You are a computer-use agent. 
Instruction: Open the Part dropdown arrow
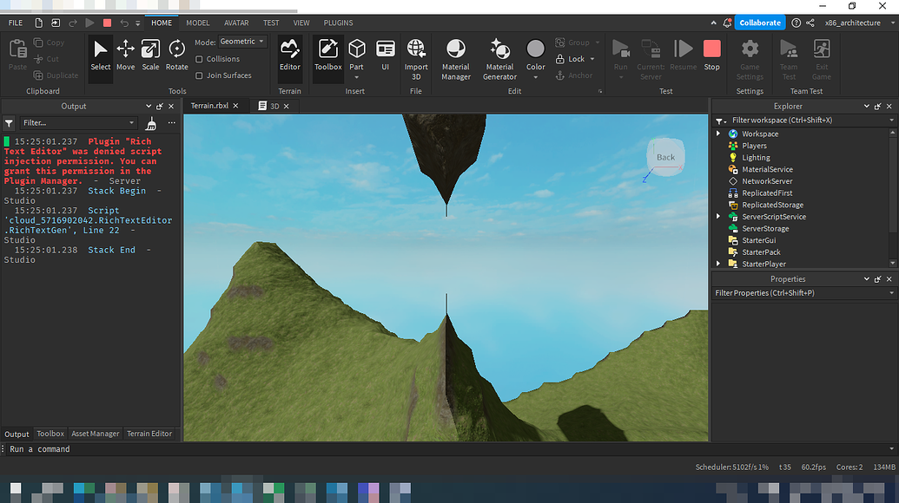[x=357, y=77]
